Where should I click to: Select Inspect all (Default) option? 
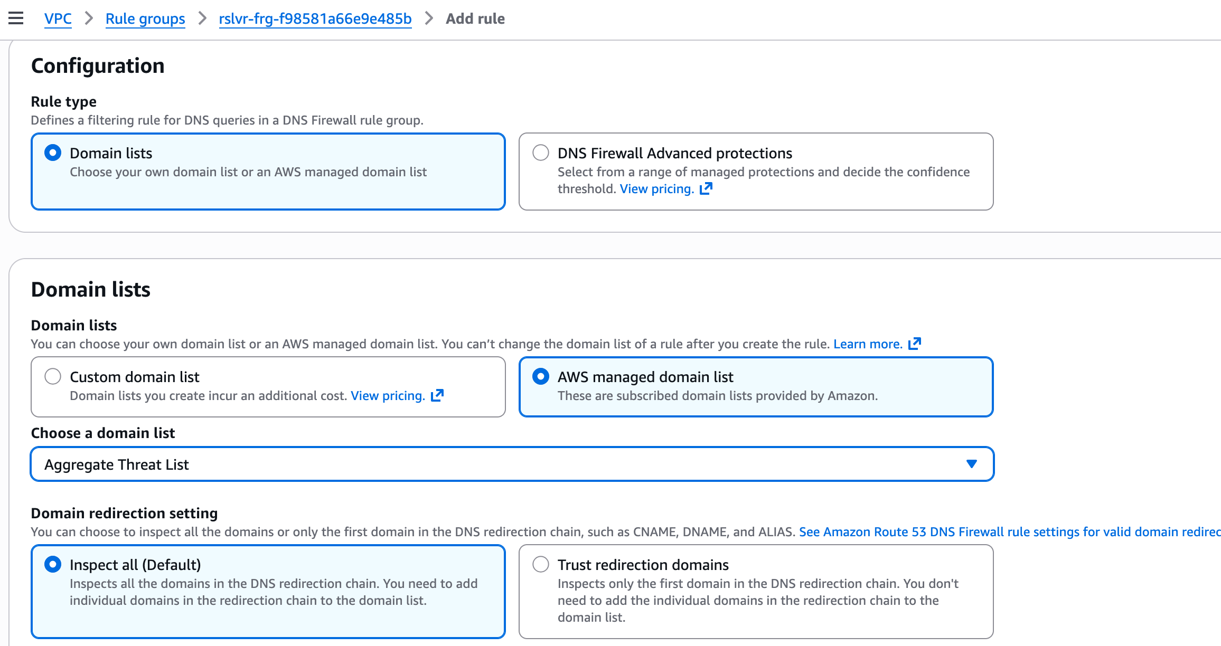coord(53,565)
